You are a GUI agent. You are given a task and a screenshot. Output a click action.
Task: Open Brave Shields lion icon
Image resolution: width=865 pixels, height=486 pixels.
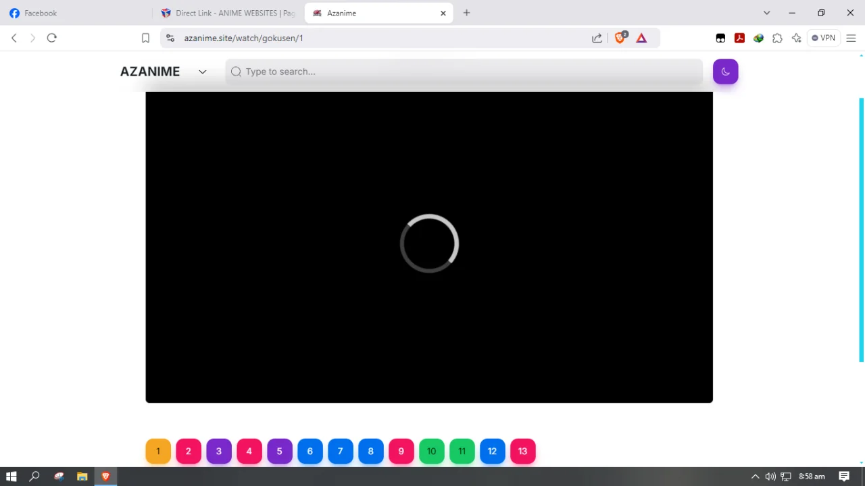click(x=620, y=38)
